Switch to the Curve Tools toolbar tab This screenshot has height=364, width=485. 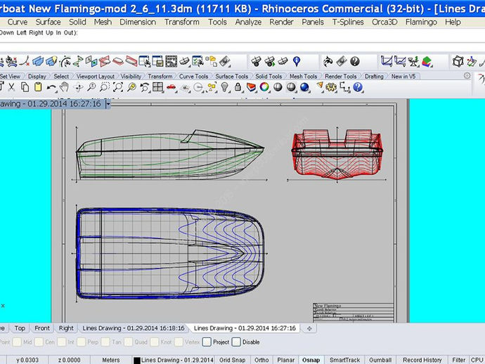tap(193, 76)
